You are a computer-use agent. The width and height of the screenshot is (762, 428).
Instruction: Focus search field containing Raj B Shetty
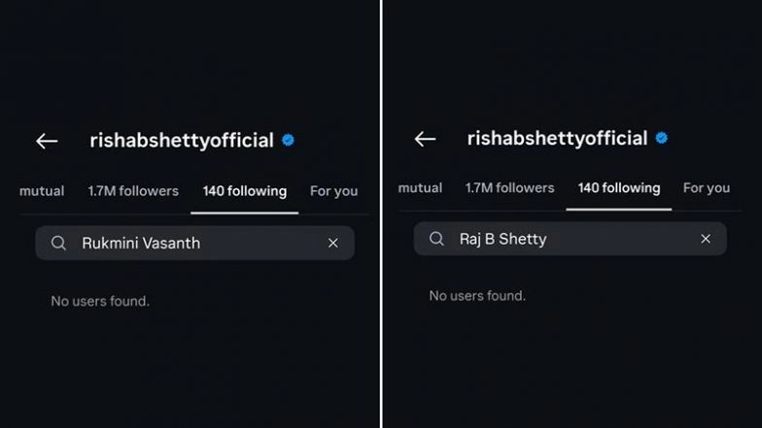tap(573, 239)
